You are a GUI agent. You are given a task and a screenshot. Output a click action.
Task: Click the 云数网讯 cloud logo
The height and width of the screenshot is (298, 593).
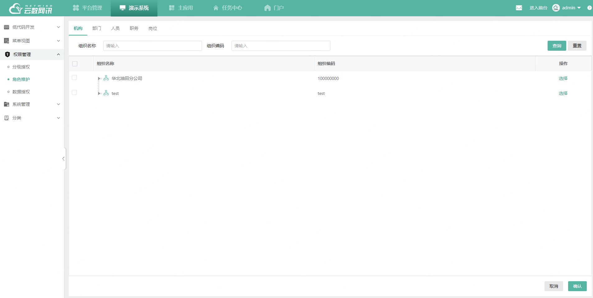30,8
